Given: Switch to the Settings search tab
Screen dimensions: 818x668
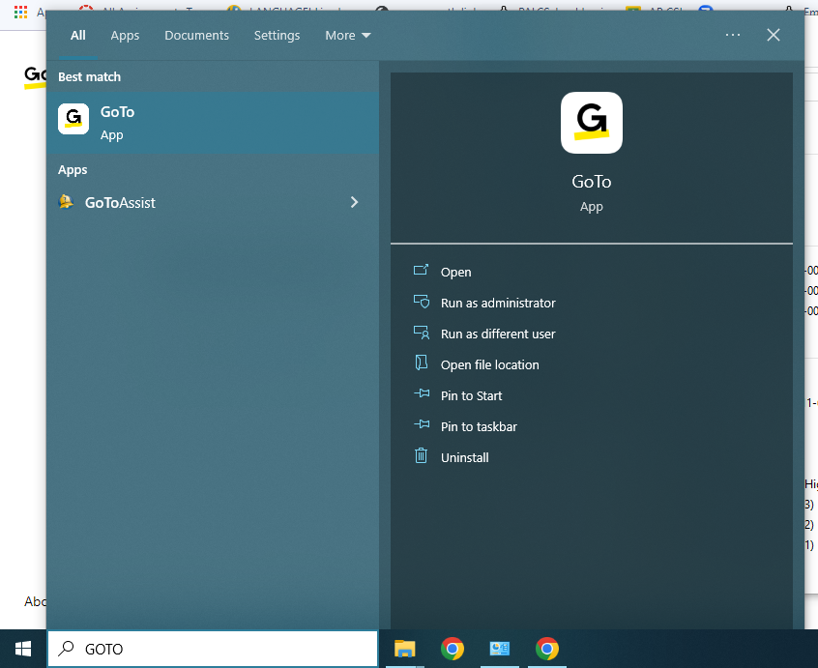Looking at the screenshot, I should coord(277,36).
